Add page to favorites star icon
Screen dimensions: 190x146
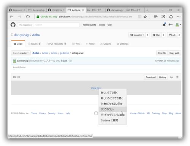coord(145,17)
